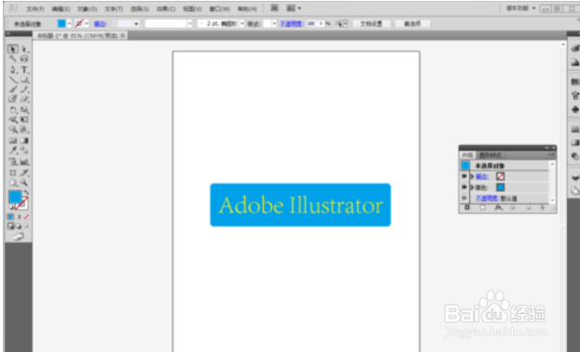Select the Free Transform tool
The height and width of the screenshot is (352, 580).
pos(24,119)
